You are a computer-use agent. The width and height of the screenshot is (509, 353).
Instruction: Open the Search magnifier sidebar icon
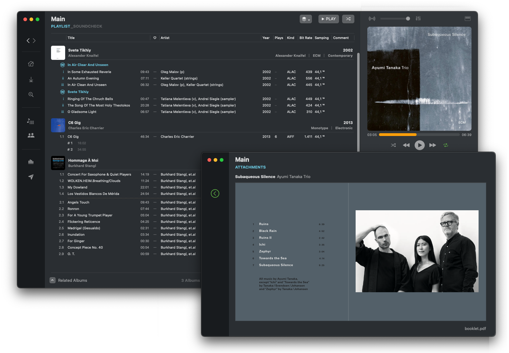[x=31, y=95]
